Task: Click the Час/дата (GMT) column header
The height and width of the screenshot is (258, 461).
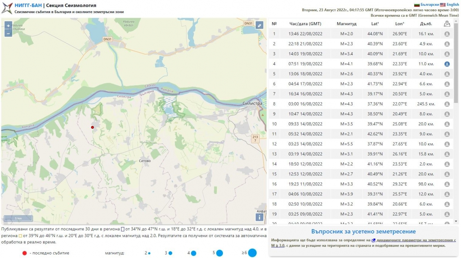Action: tap(305, 24)
